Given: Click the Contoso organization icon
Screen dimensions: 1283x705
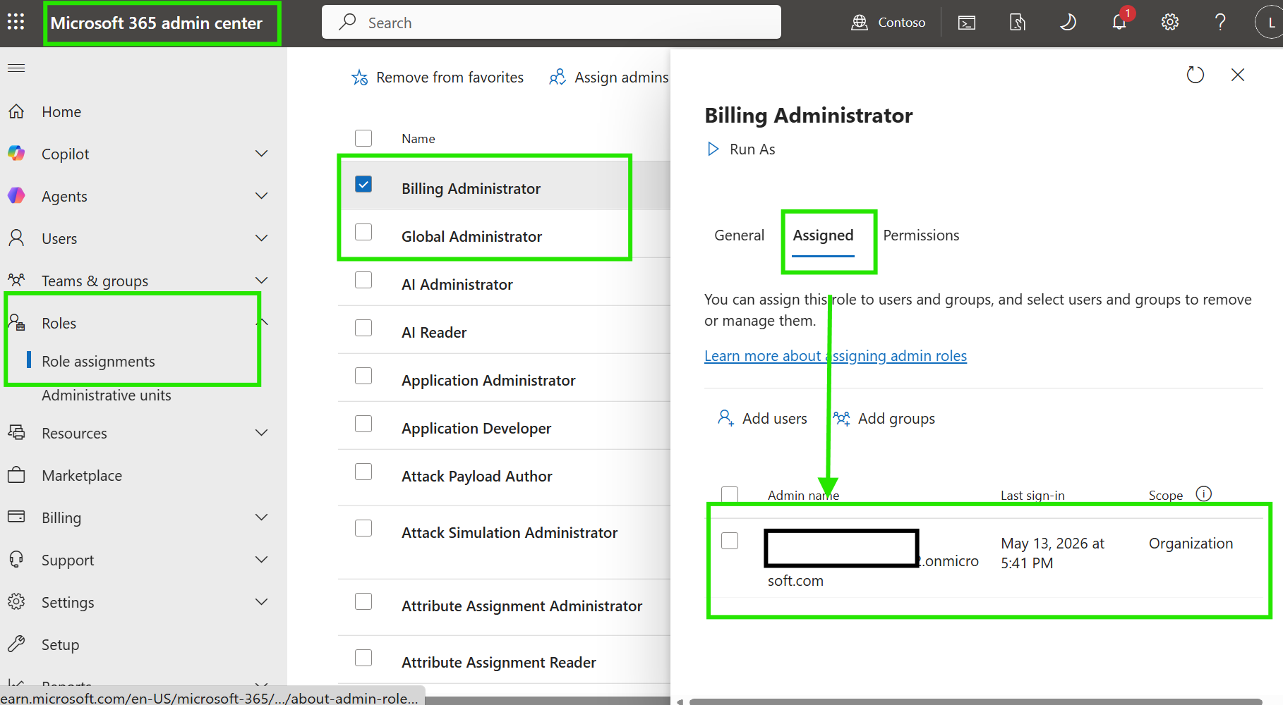Looking at the screenshot, I should point(859,23).
